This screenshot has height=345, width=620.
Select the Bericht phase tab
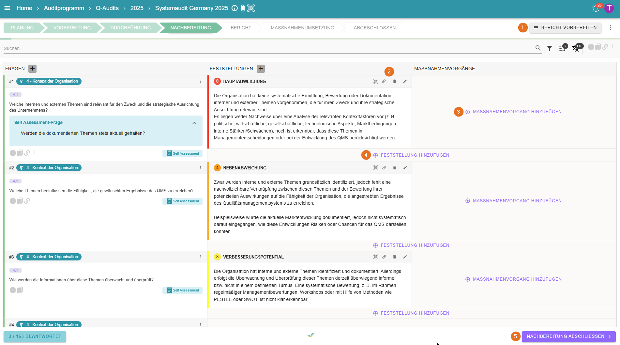(241, 28)
